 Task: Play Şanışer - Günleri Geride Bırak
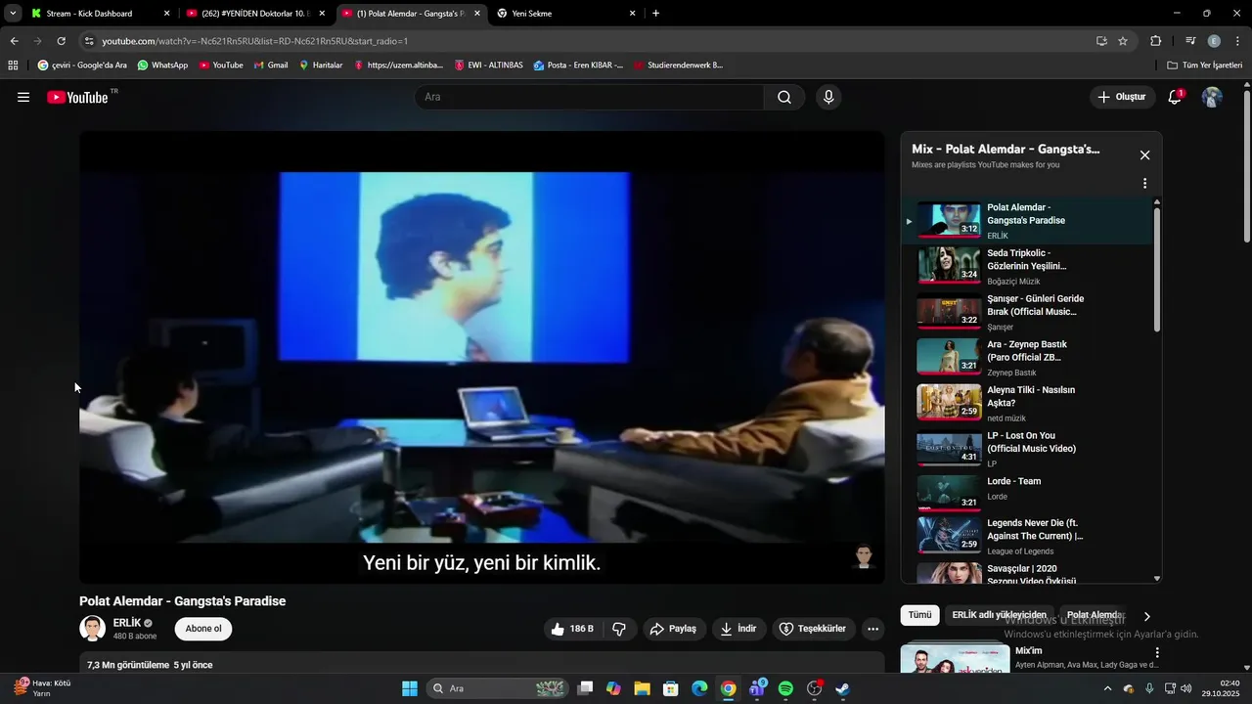(x=1027, y=312)
